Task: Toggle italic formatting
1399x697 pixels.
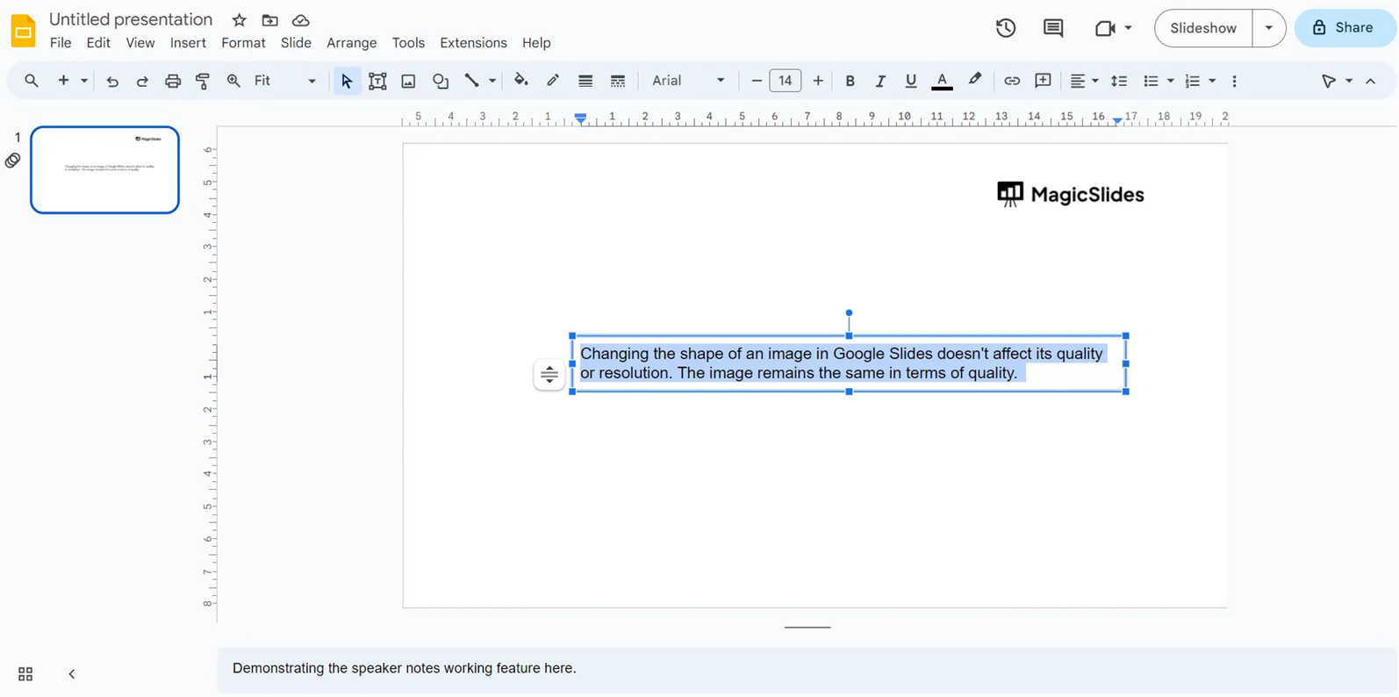Action: tap(879, 81)
